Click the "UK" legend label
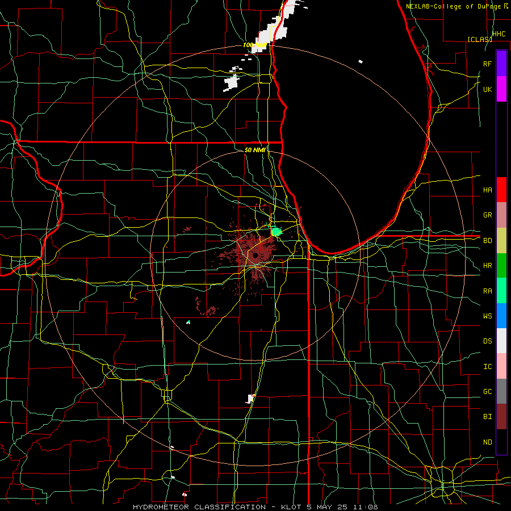Viewport: 511px width, 511px height. pos(487,90)
